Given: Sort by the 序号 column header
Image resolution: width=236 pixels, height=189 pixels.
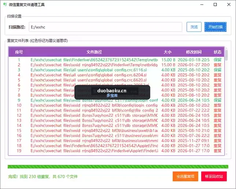Looking at the screenshot, I should click(x=19, y=52).
